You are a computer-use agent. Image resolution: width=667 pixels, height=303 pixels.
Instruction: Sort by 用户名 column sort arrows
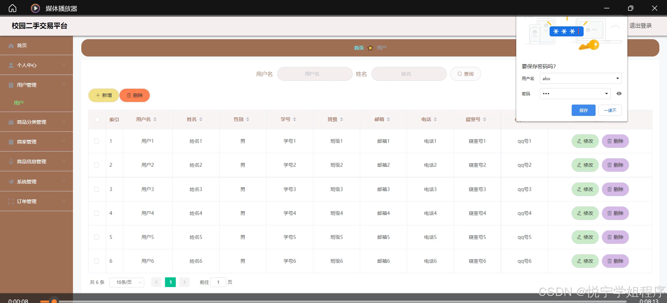[155, 119]
